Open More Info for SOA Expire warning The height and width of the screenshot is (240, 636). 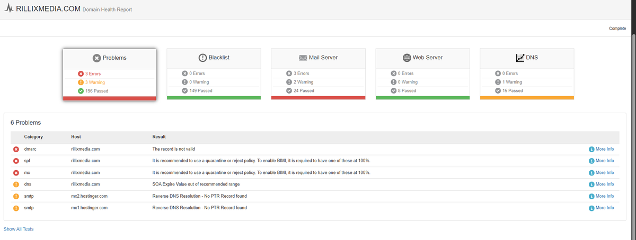click(x=602, y=184)
